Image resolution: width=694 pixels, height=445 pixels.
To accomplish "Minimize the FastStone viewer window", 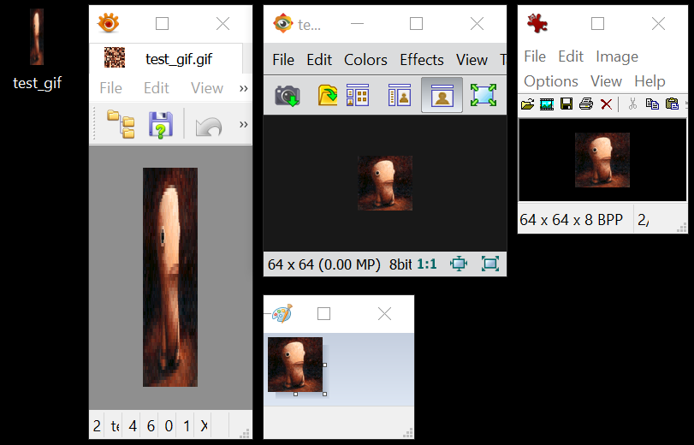I will pos(357,23).
